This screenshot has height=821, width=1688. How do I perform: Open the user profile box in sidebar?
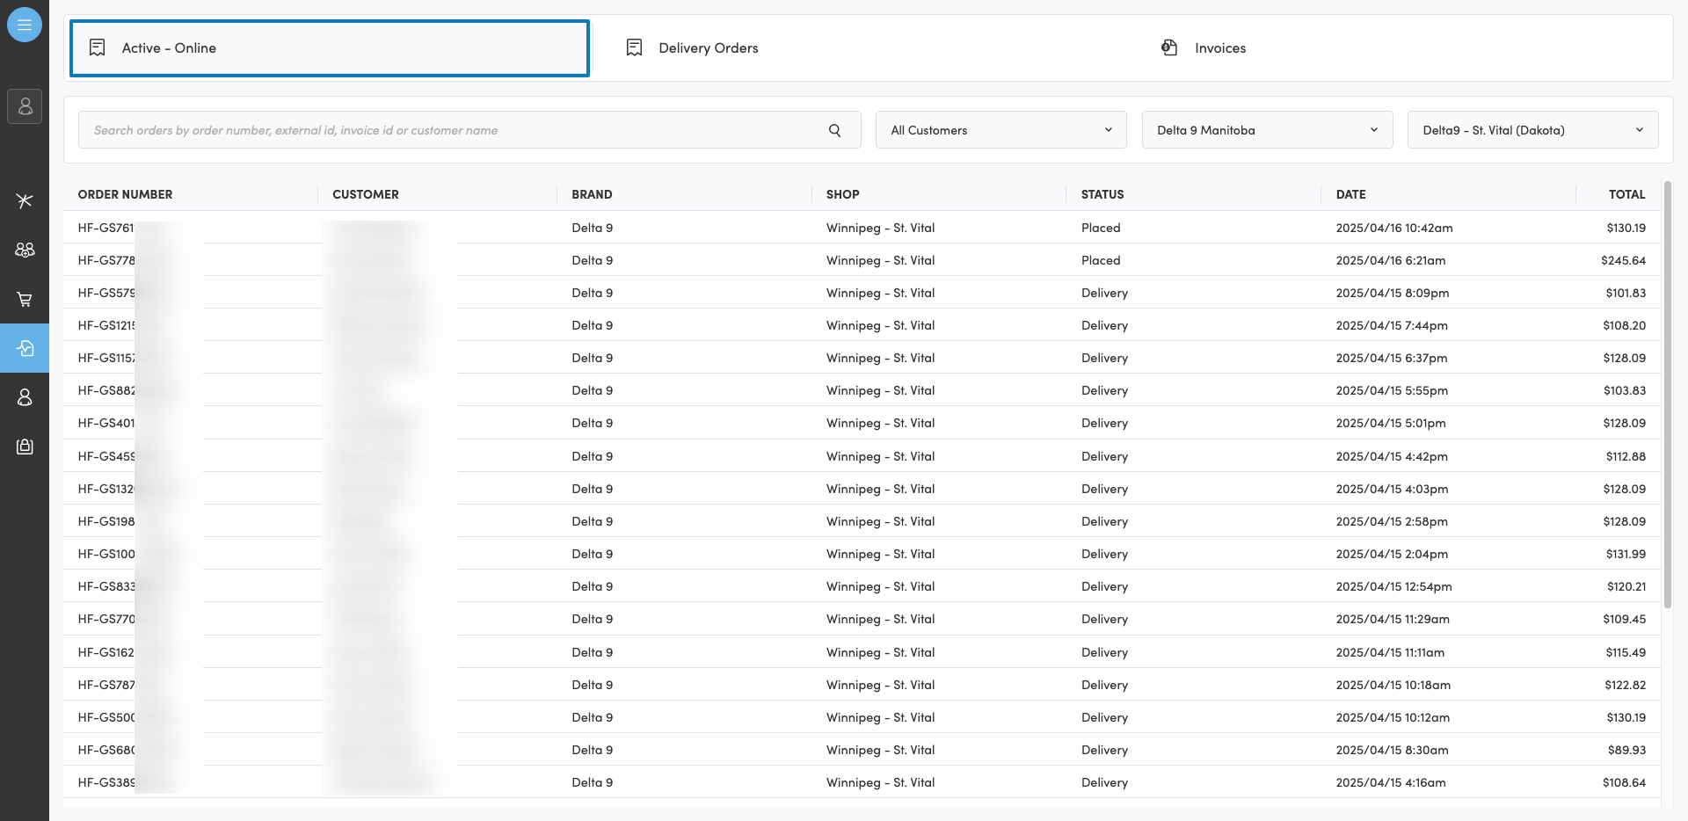pos(25,106)
